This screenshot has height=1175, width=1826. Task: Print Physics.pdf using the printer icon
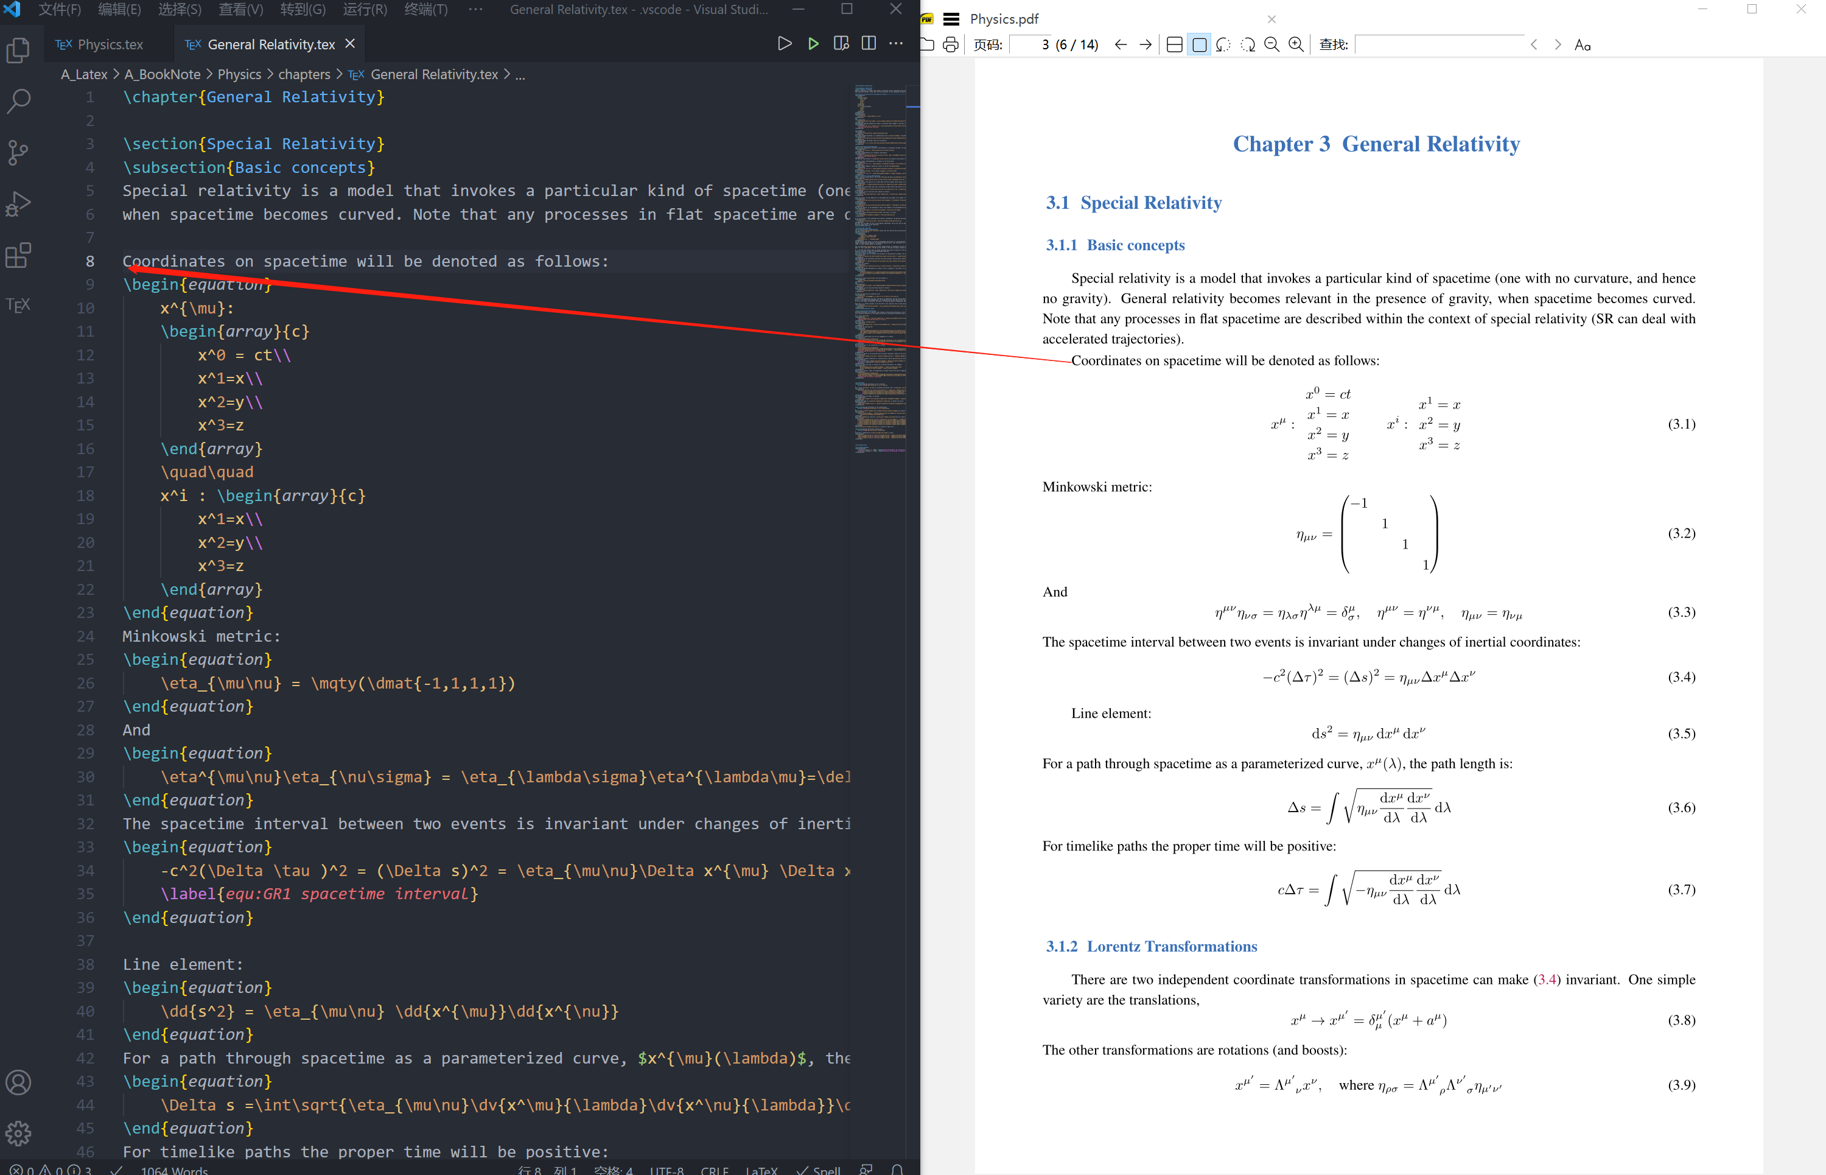coord(950,44)
